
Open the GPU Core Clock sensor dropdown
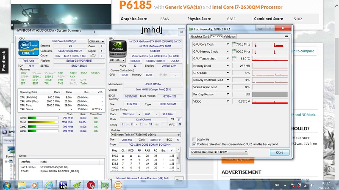(228, 44)
